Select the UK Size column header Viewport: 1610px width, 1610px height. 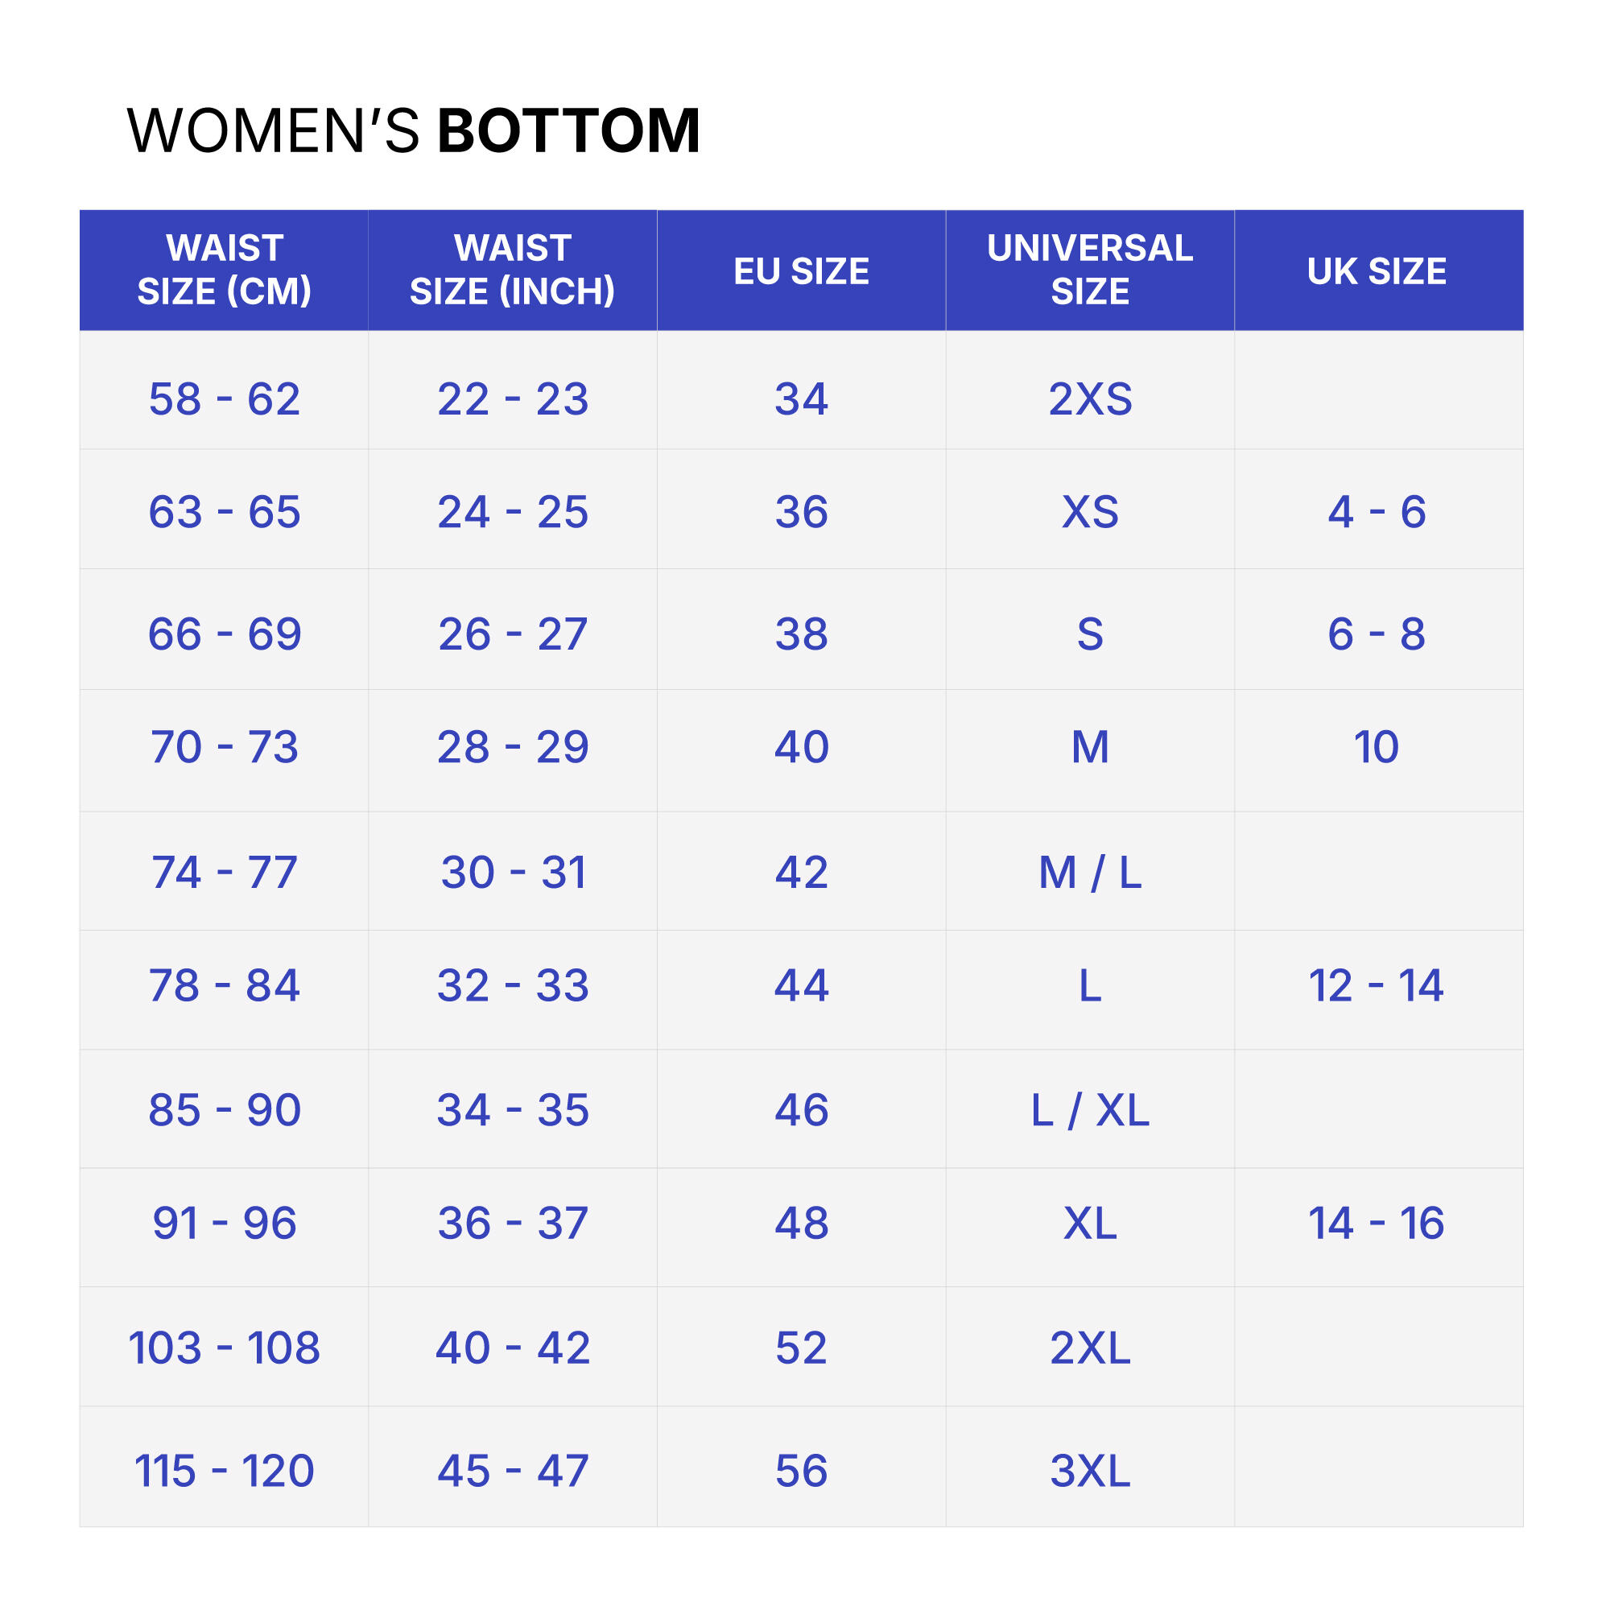(x=1377, y=270)
